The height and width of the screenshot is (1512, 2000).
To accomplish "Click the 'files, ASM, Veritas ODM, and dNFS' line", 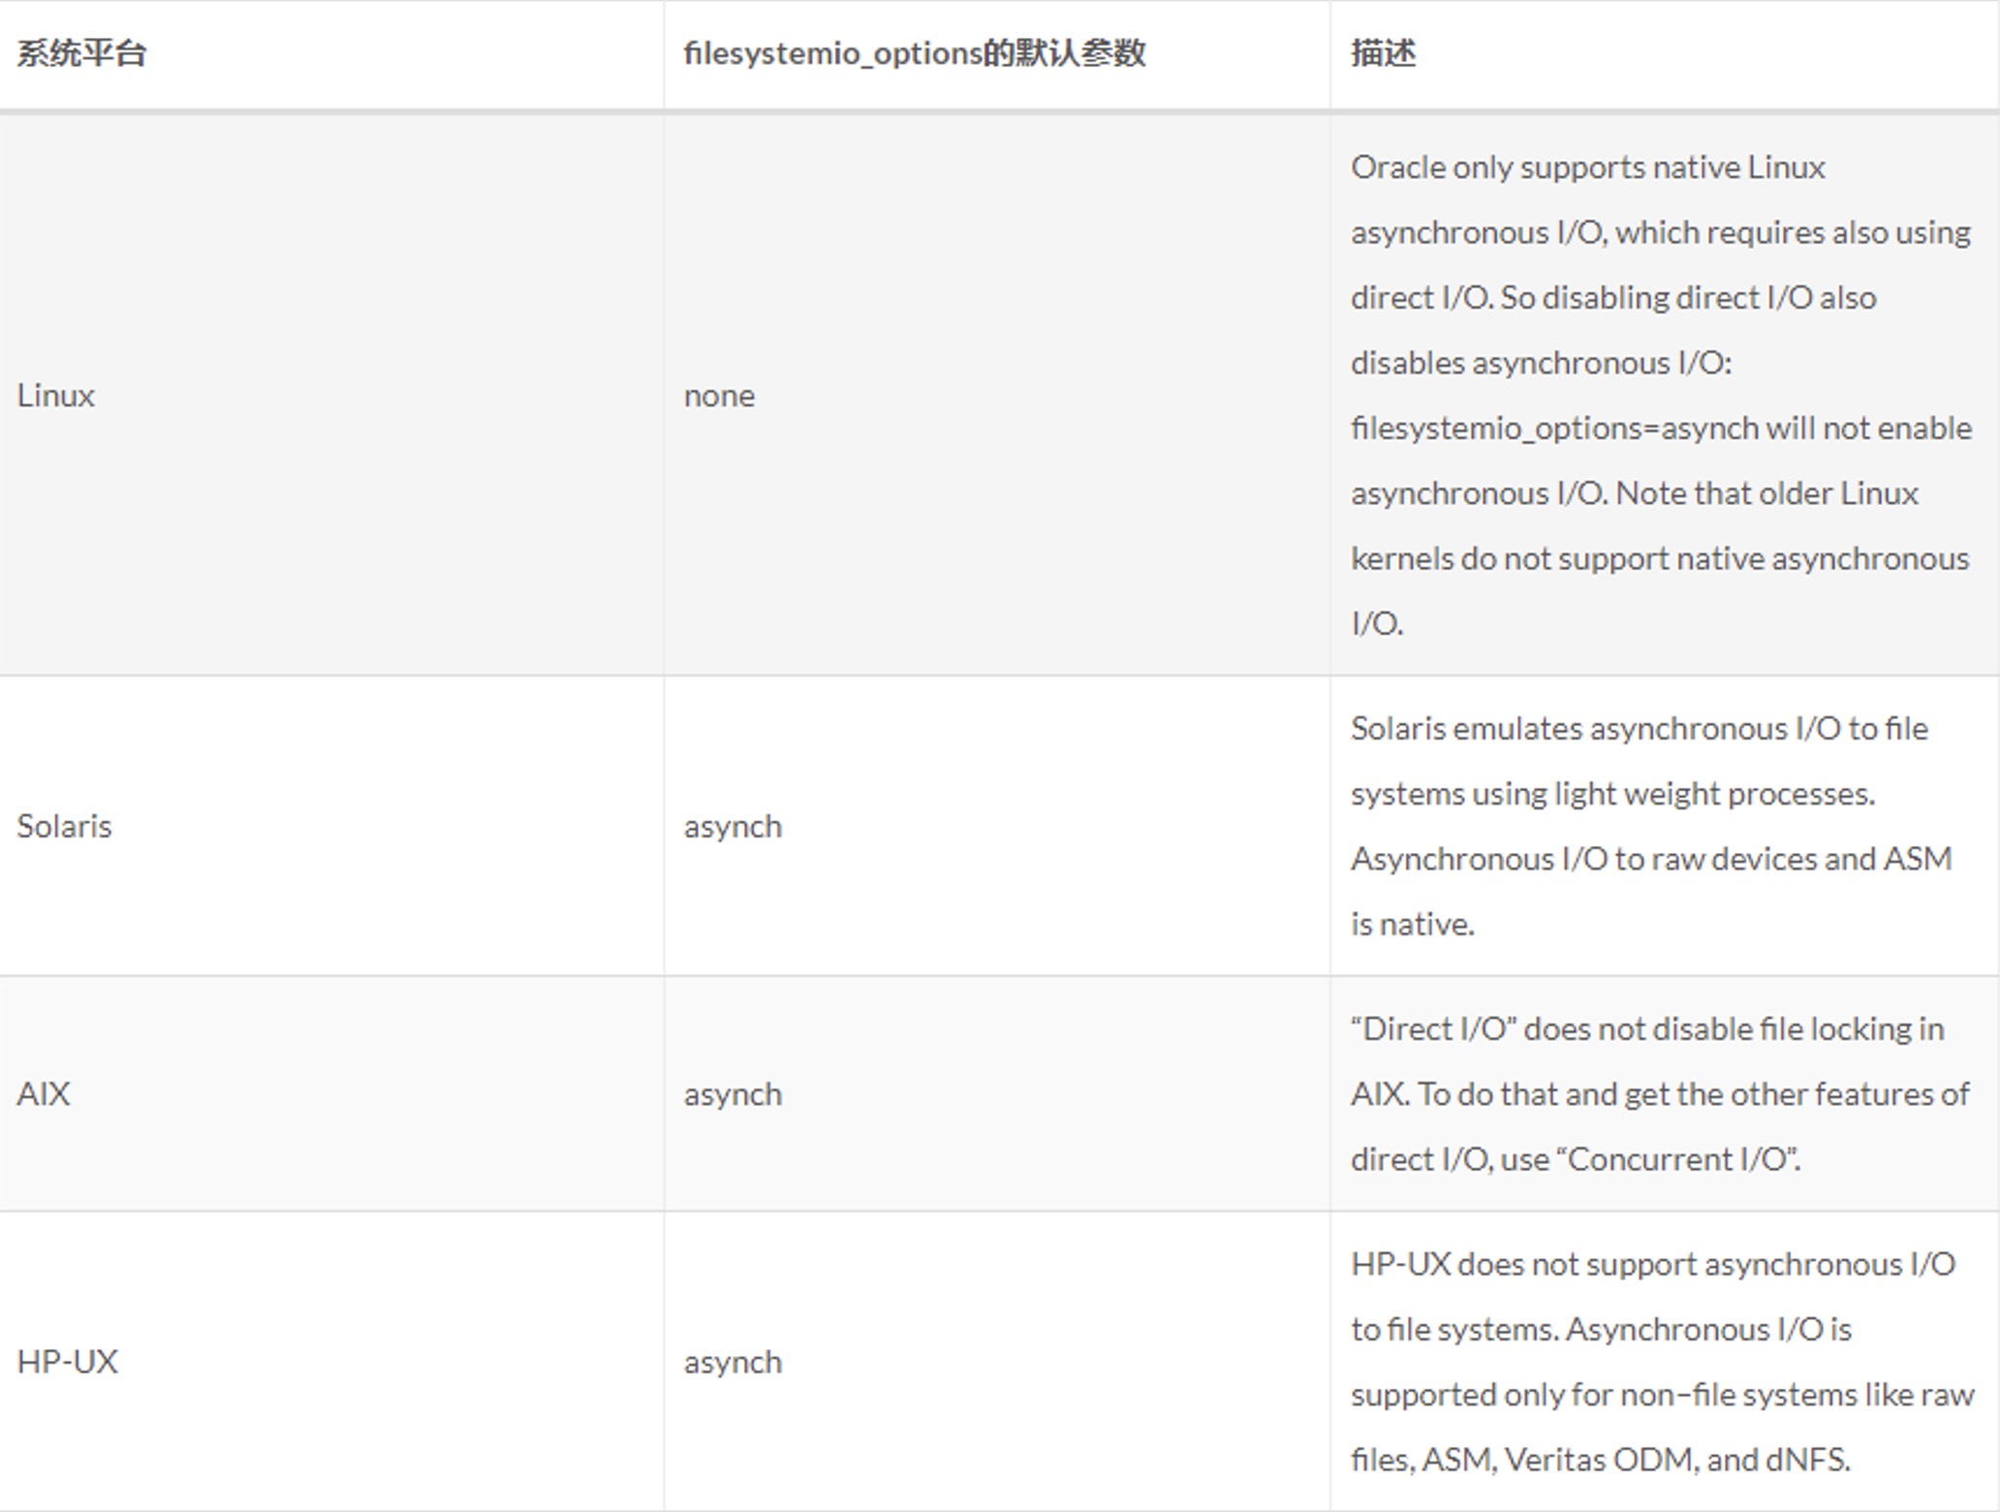I will pos(1601,1460).
